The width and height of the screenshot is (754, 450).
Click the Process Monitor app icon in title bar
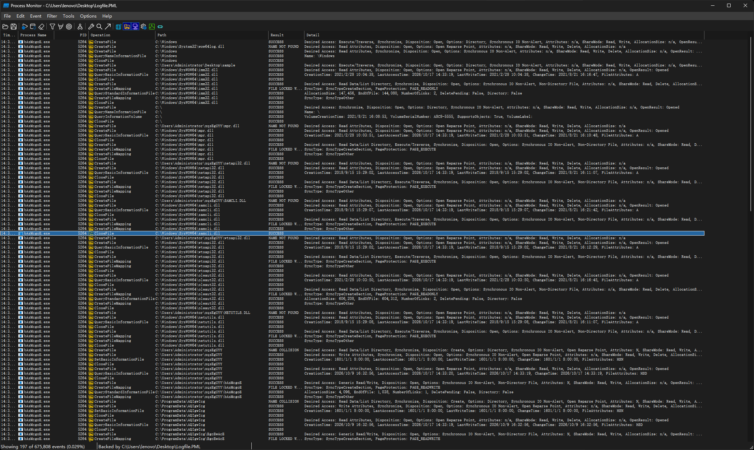pyautogui.click(x=6, y=5)
